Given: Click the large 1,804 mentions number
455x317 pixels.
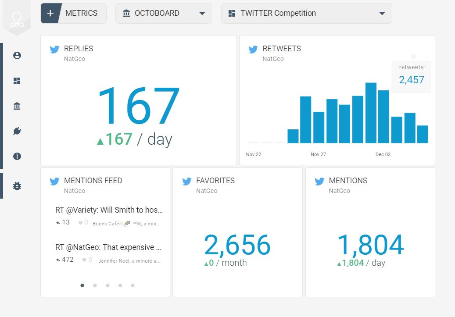Looking at the screenshot, I should pyautogui.click(x=371, y=245).
